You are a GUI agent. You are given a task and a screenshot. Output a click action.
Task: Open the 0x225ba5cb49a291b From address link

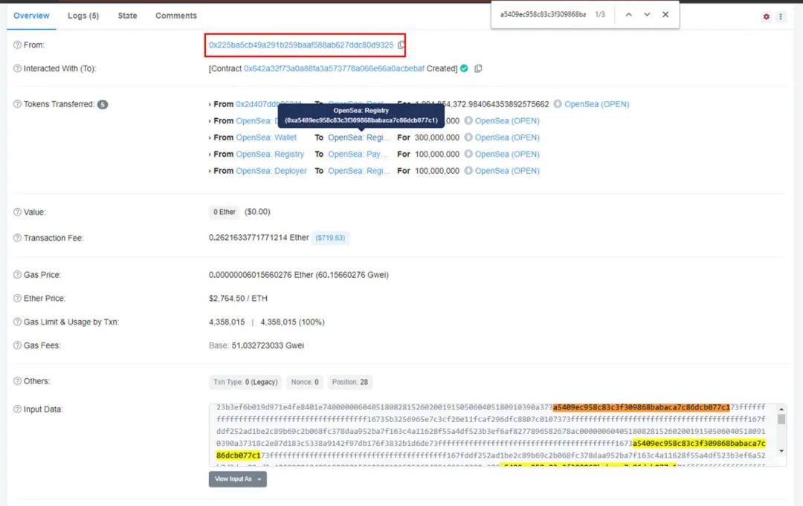tap(300, 45)
